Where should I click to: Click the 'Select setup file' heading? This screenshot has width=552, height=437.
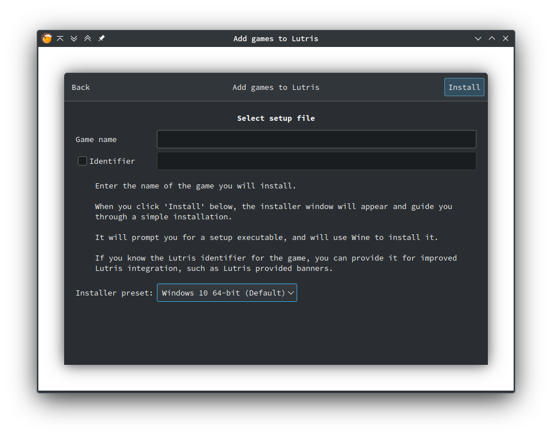276,119
